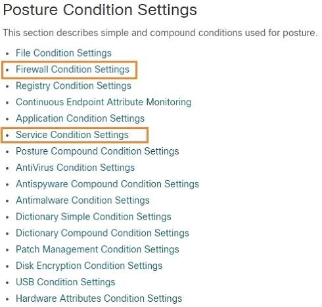Open Dictionary Compound Condition Settings link
Image resolution: width=322 pixels, height=307 pixels.
pyautogui.click(x=103, y=233)
